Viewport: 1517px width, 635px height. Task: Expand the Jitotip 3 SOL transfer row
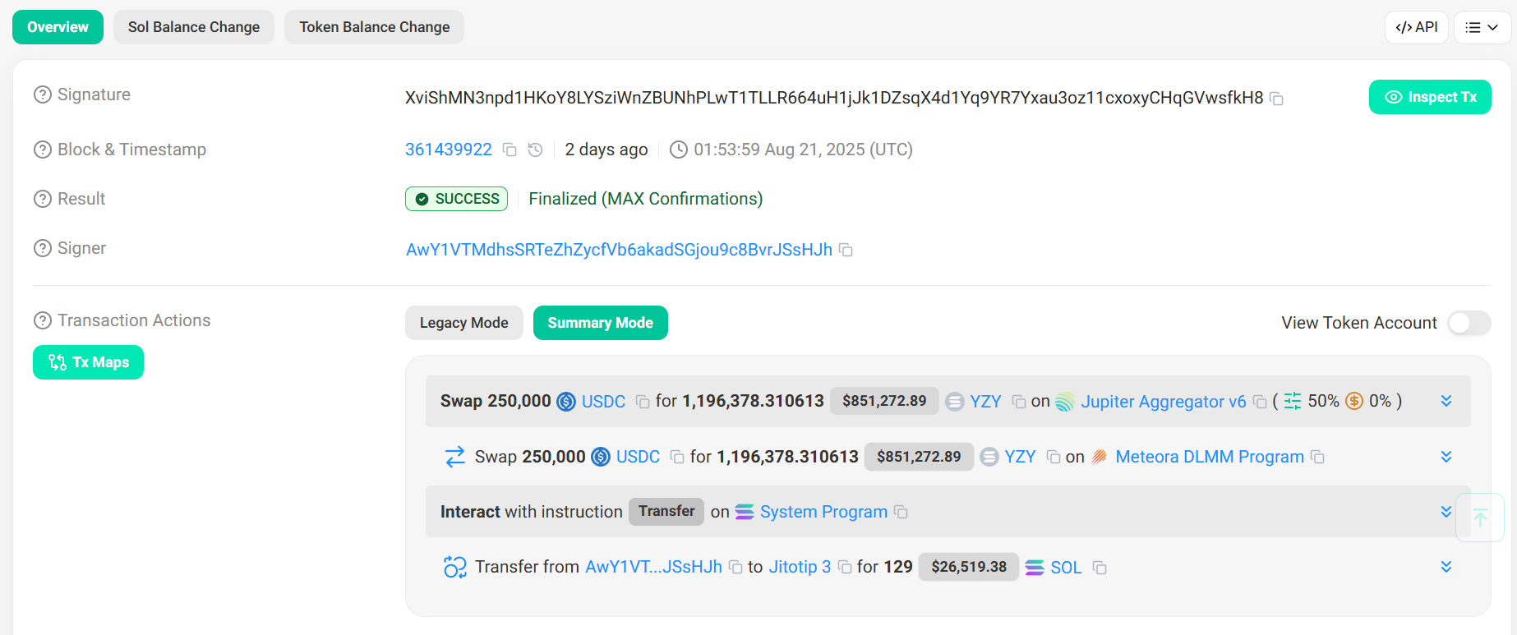(x=1446, y=567)
